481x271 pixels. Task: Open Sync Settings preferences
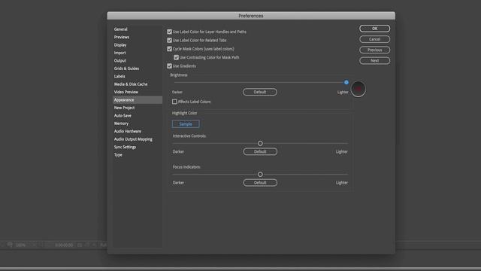coord(125,147)
